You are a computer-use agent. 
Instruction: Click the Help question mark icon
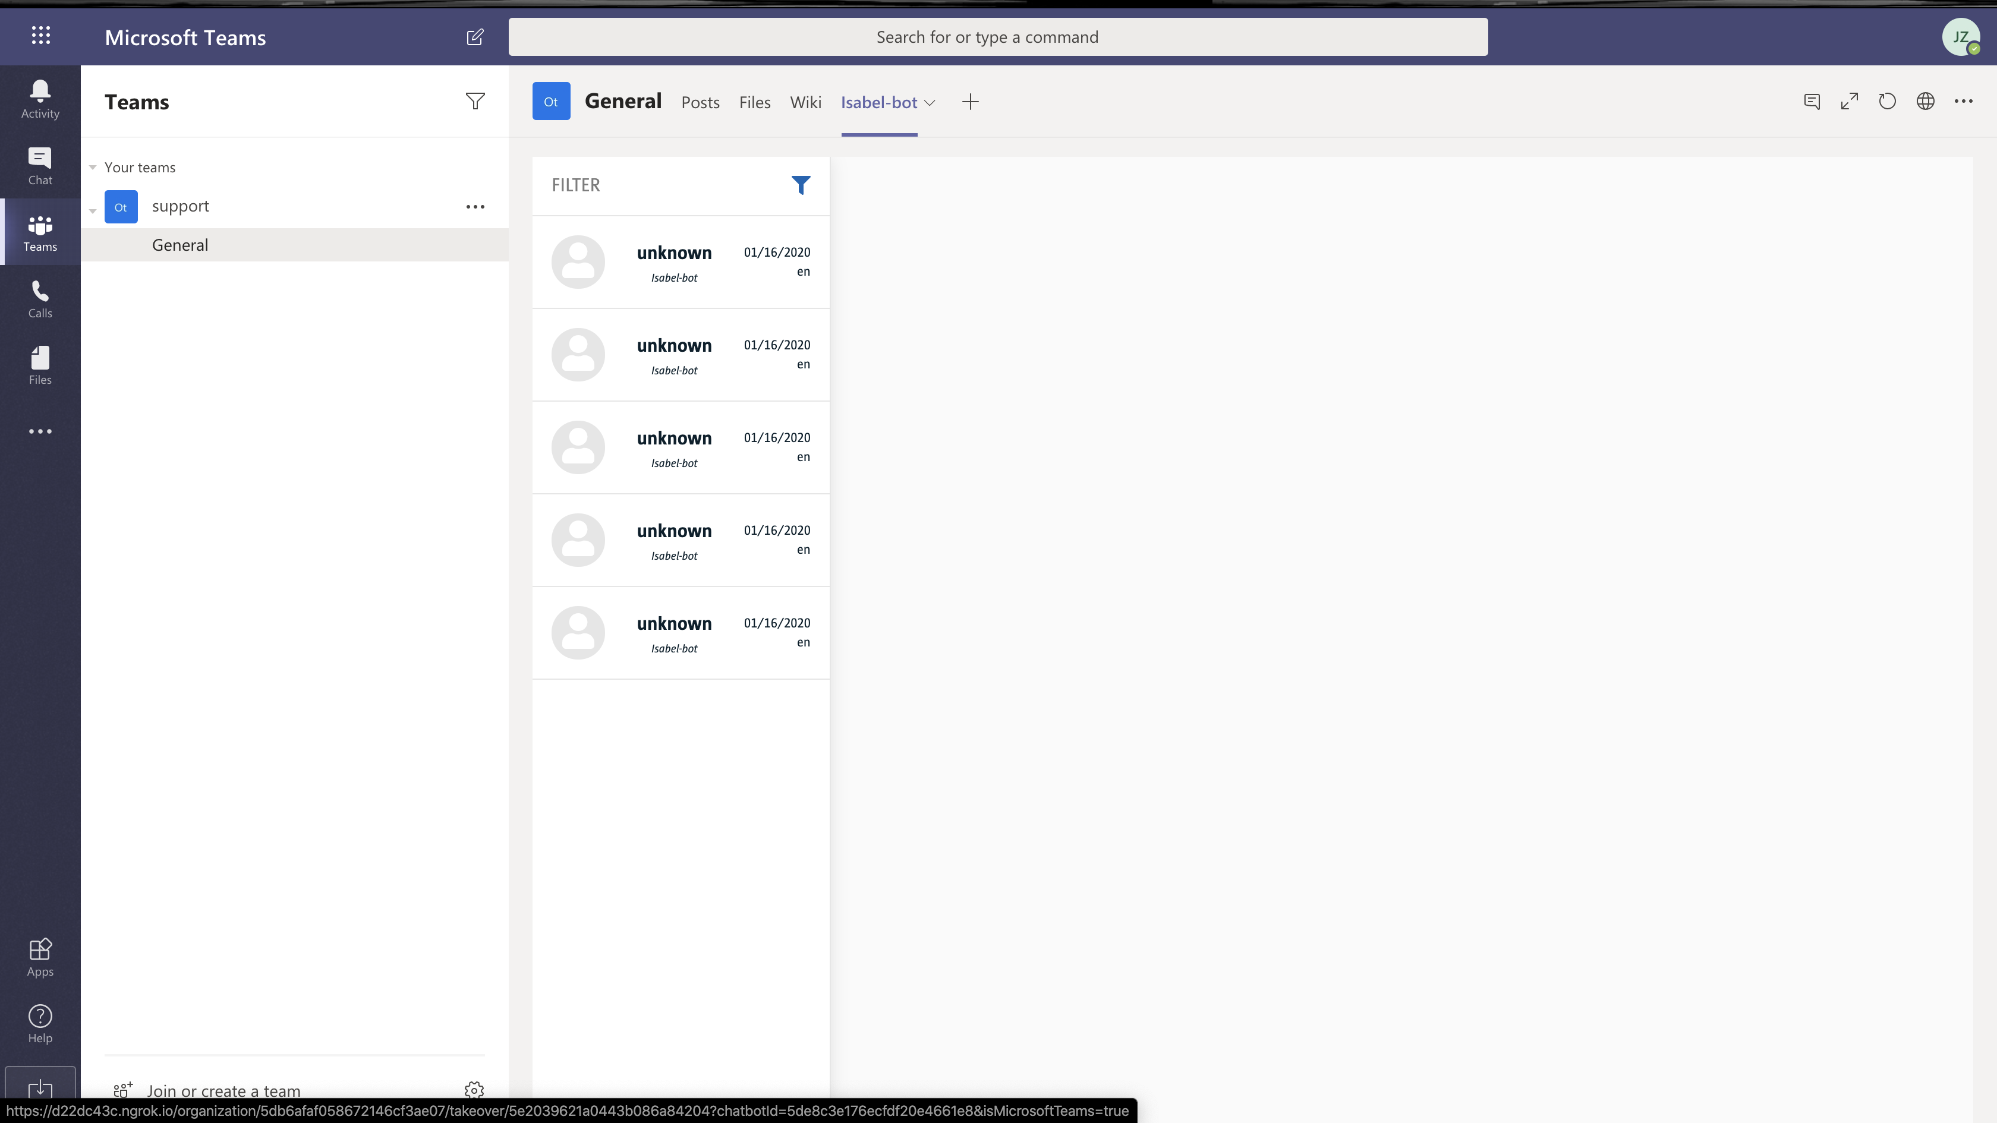(40, 1024)
